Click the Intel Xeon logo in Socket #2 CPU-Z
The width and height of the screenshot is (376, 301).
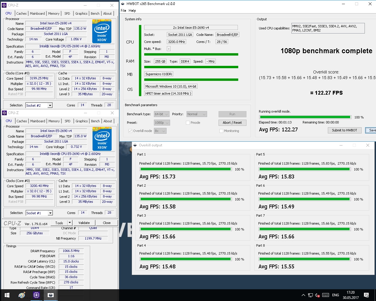(x=102, y=31)
